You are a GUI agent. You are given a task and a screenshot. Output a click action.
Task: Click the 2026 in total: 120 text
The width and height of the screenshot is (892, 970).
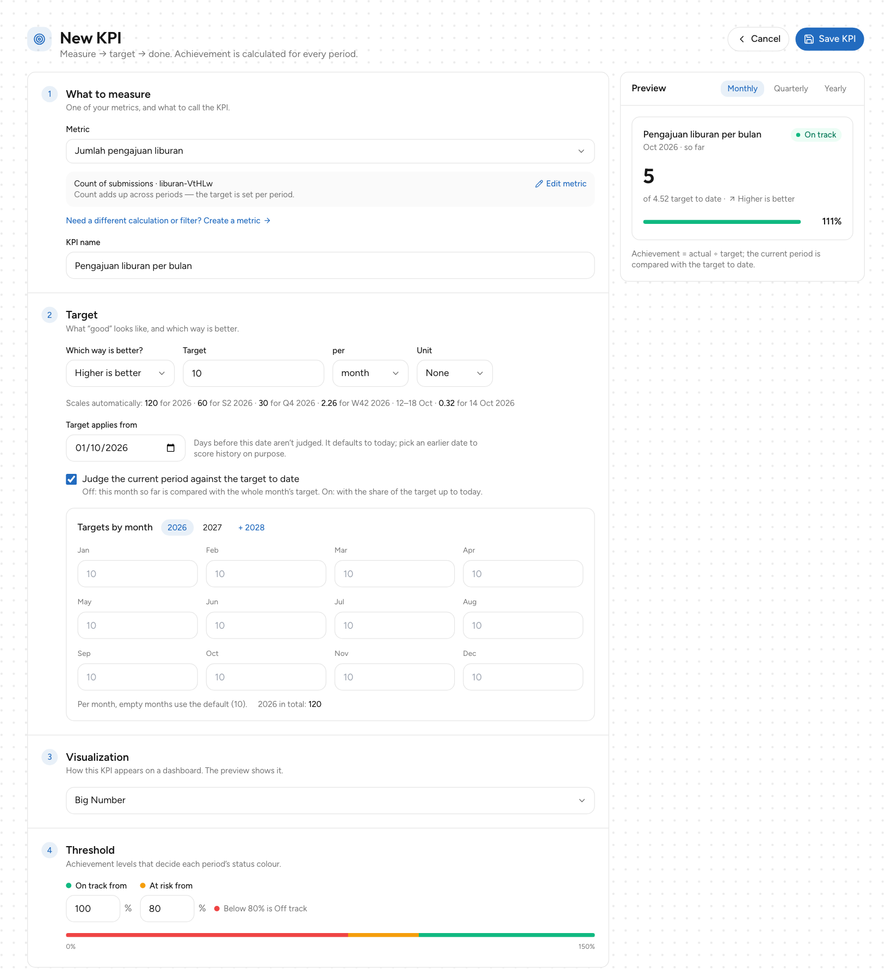289,704
